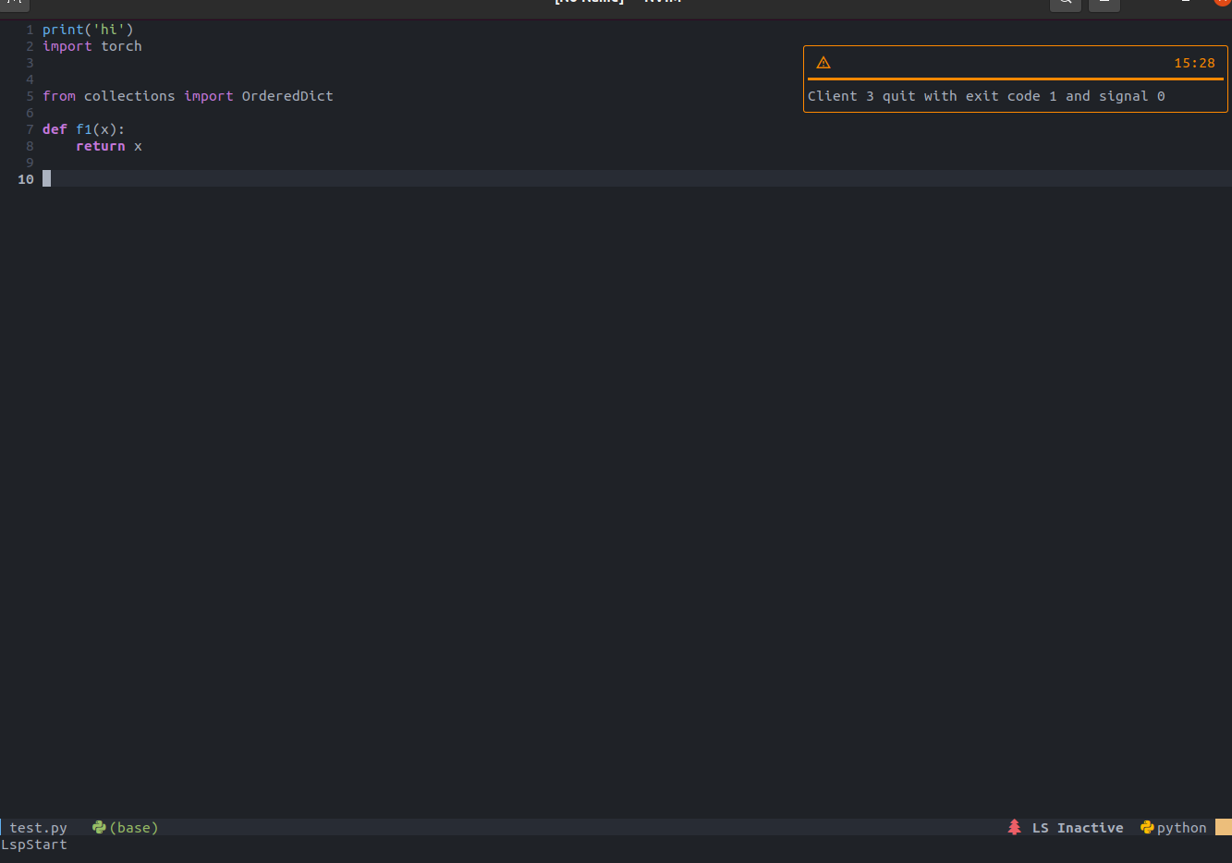Viewport: 1232px width, 863px height.
Task: Click the Python logo next to (base)
Action: pos(100,827)
